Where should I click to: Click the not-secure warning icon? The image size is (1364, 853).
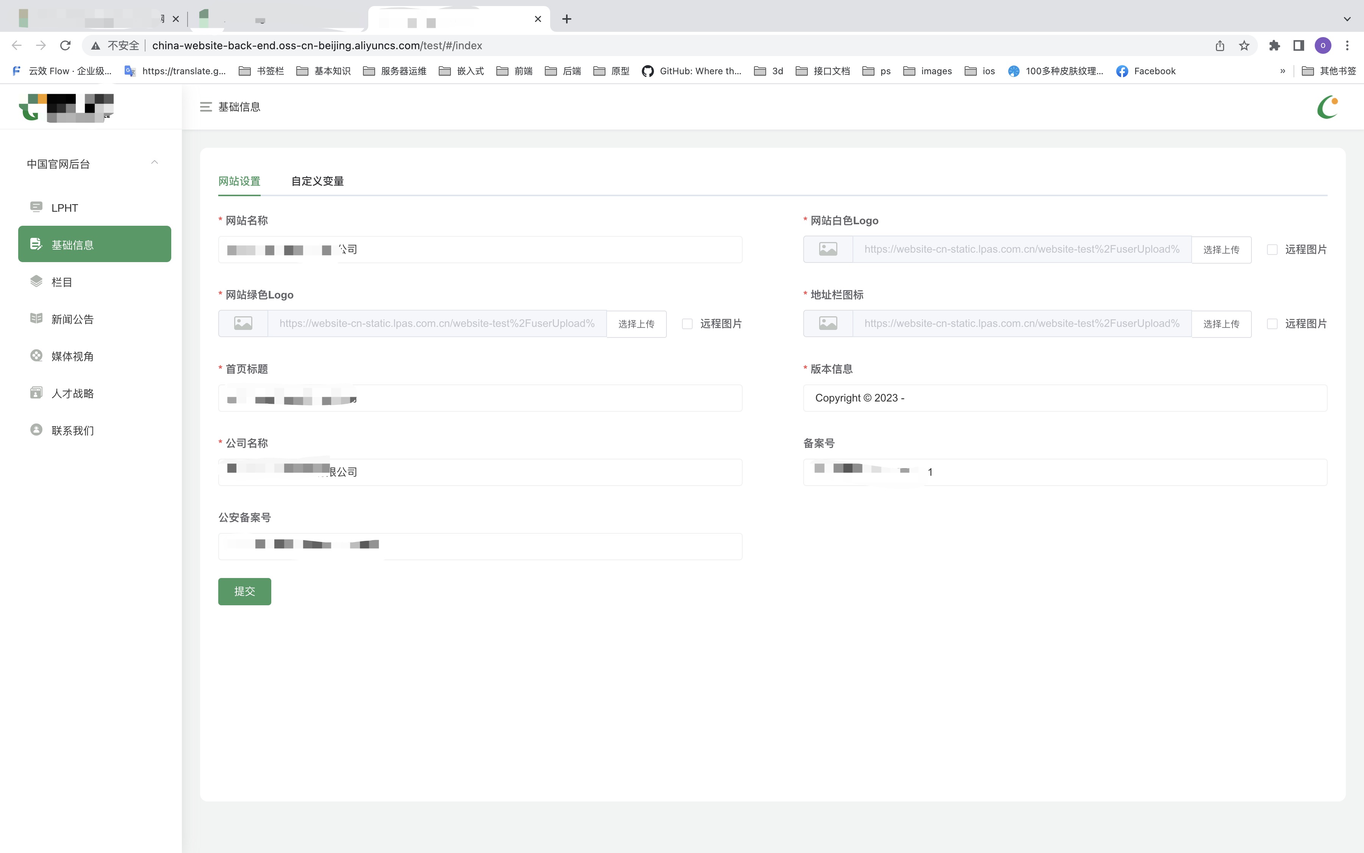(95, 46)
